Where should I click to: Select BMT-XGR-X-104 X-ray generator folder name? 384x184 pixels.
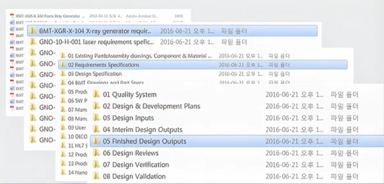coord(95,31)
